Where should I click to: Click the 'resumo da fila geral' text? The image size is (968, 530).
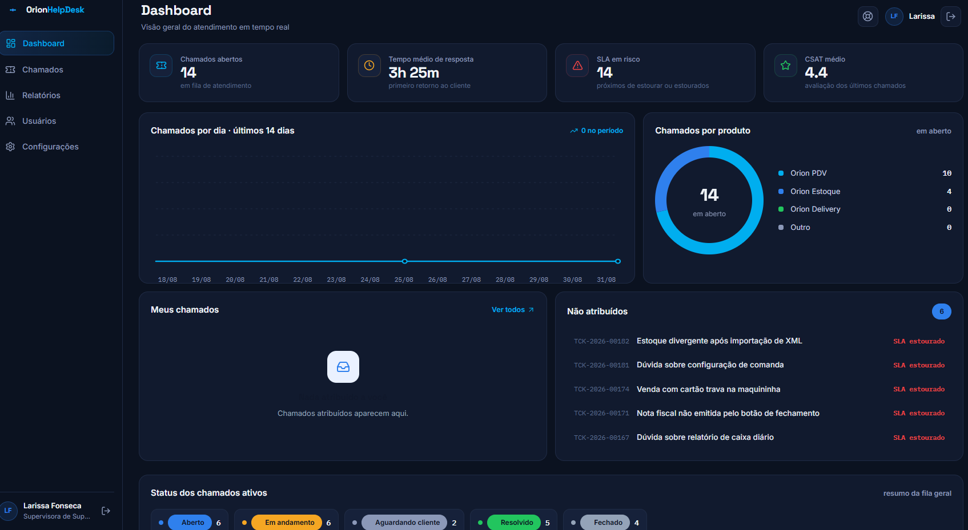(917, 493)
